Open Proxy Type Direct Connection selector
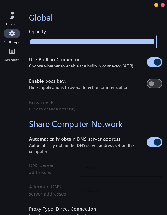 (62, 209)
